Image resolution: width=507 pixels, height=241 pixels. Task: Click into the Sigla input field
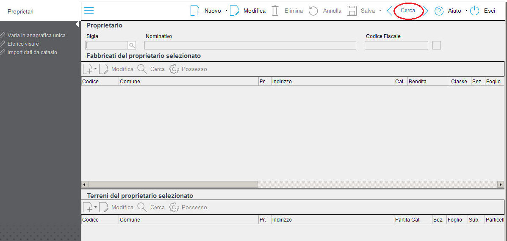coord(106,45)
